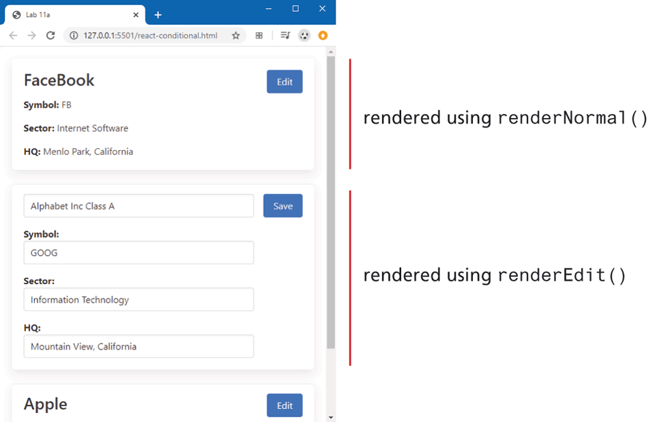The height and width of the screenshot is (422, 655).
Task: Click the scrollbar down arrow
Action: (x=331, y=417)
